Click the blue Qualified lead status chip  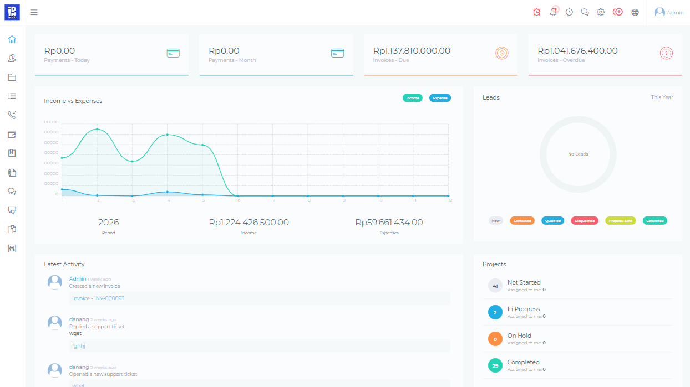pos(553,221)
